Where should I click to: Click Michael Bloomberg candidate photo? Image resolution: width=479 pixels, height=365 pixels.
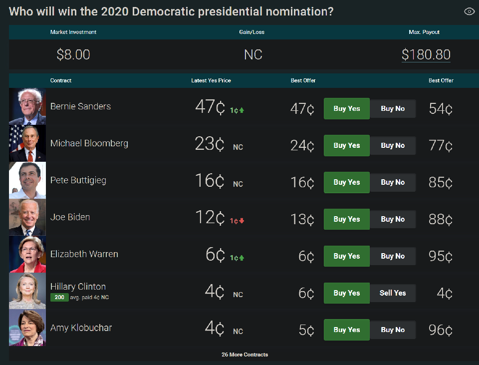(x=27, y=144)
